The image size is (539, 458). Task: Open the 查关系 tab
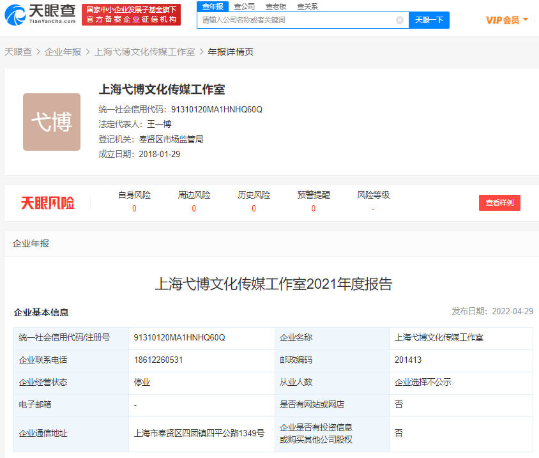[x=307, y=6]
